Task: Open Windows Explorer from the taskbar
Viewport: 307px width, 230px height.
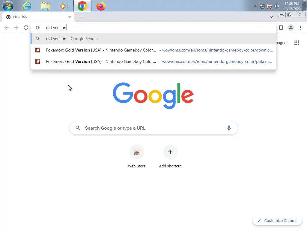Action: [45, 6]
